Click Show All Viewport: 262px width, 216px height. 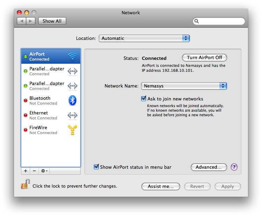(x=52, y=21)
